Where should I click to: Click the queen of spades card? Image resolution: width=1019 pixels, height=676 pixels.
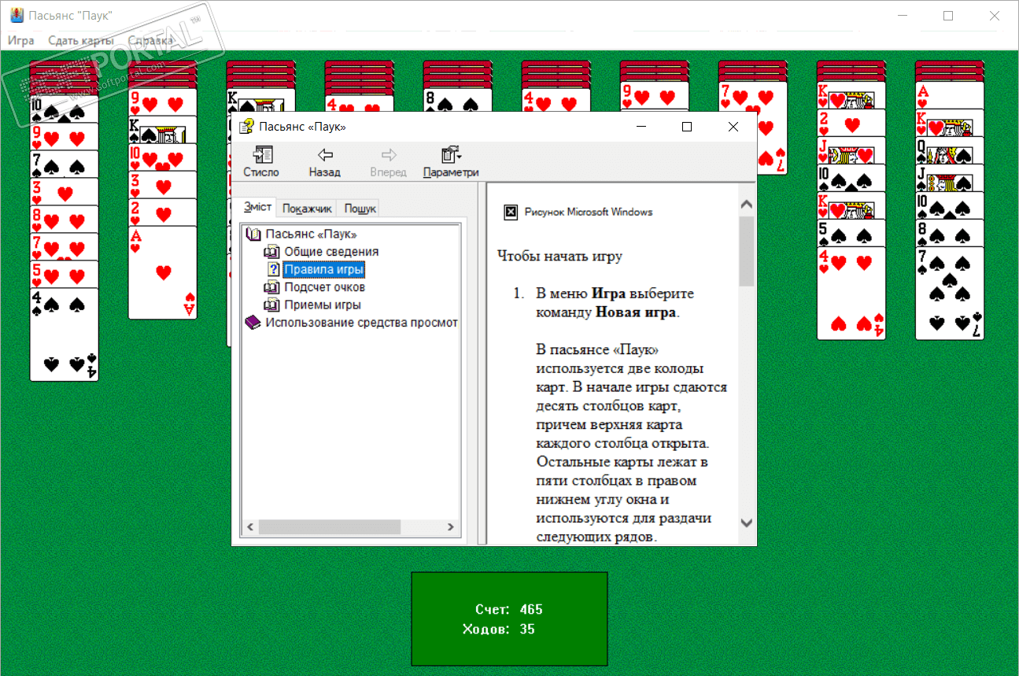950,150
